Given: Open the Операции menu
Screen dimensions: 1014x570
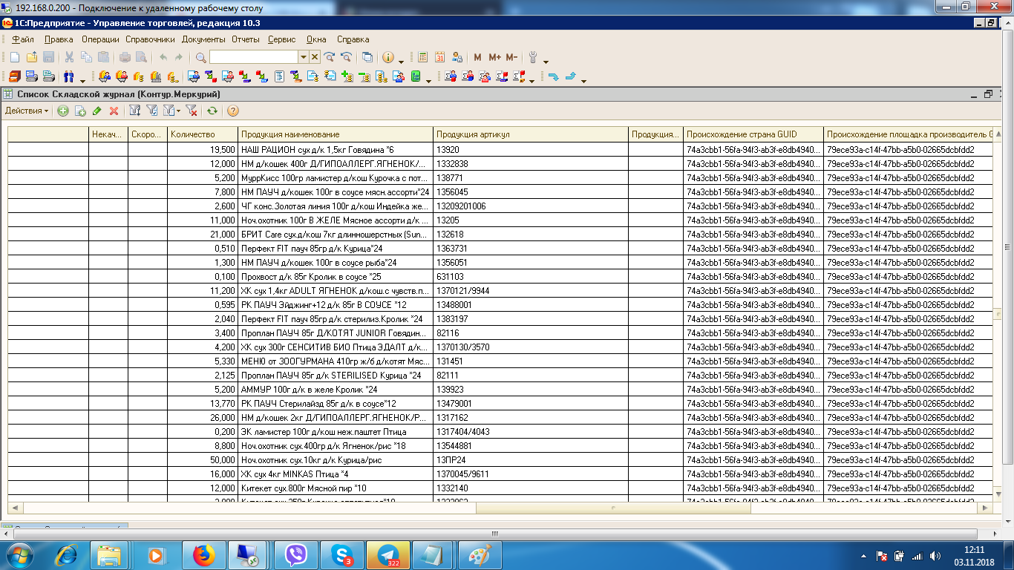Looking at the screenshot, I should pyautogui.click(x=100, y=39).
